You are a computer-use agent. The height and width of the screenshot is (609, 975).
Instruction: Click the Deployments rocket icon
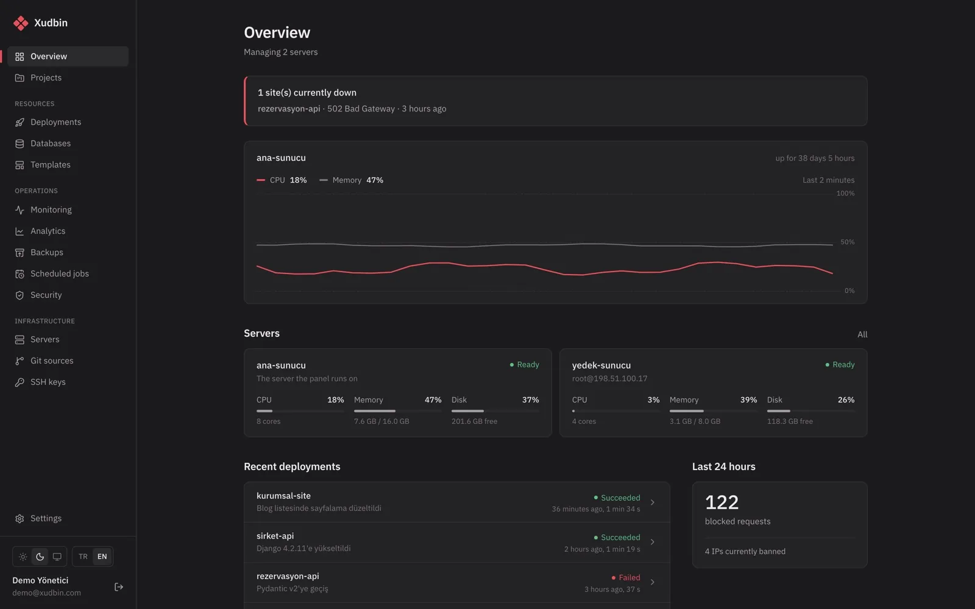[x=19, y=122]
